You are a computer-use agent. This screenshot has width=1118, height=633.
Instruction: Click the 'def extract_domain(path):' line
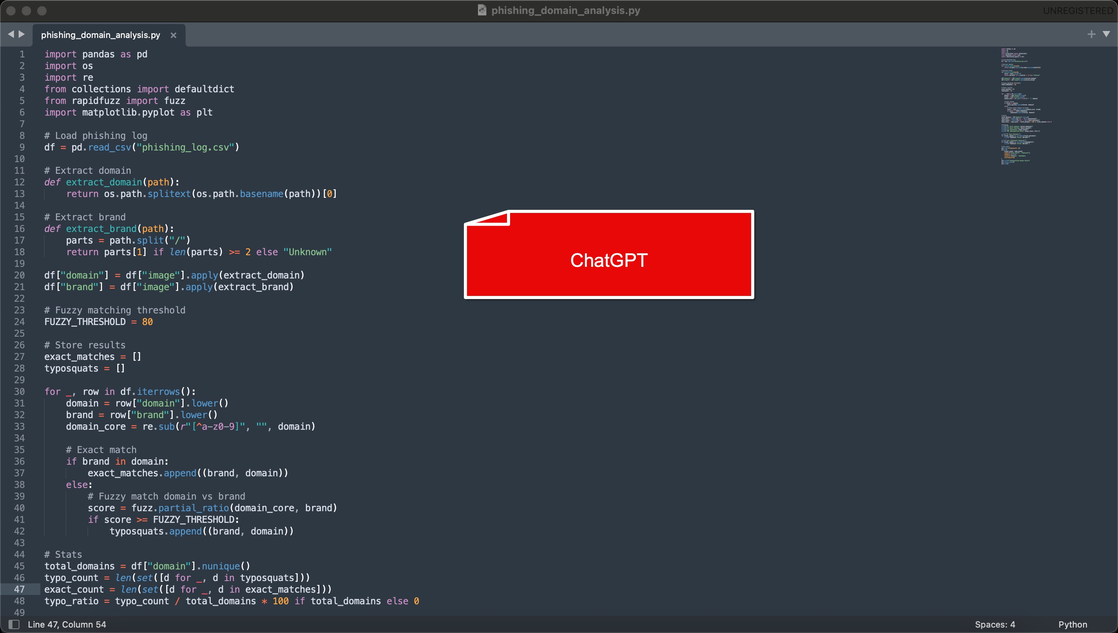(x=112, y=182)
